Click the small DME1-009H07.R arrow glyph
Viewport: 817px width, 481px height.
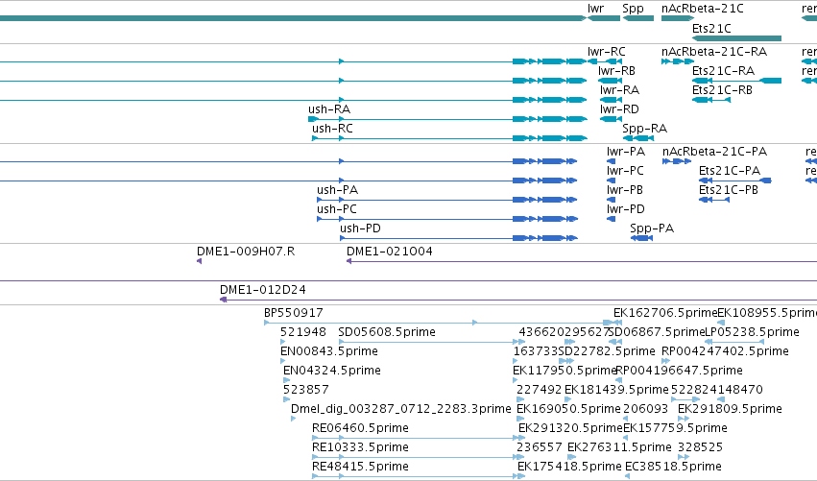coord(199,261)
